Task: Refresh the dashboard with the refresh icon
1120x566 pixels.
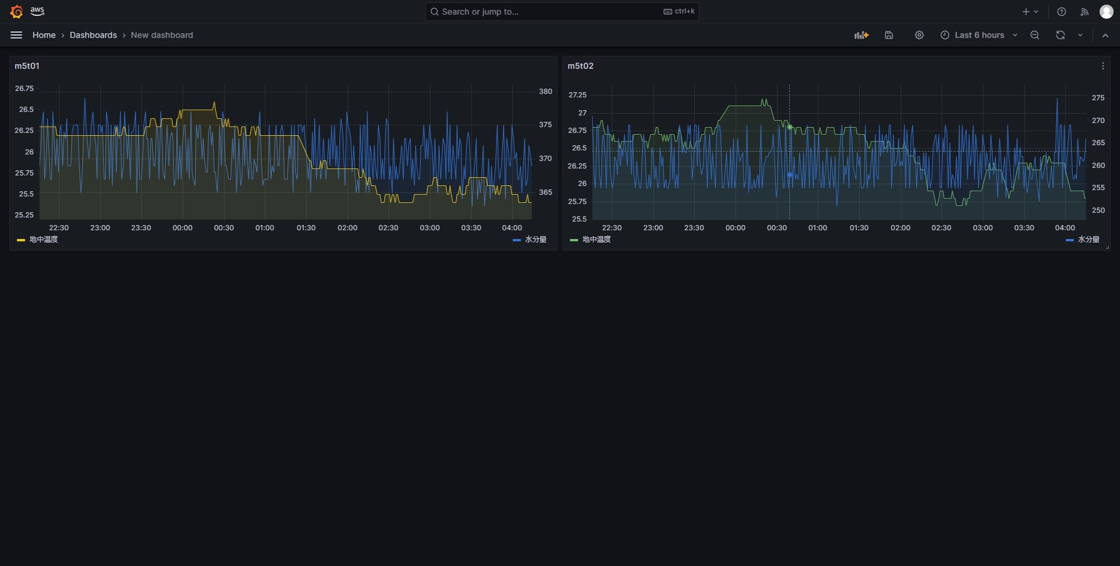Action: pos(1060,35)
